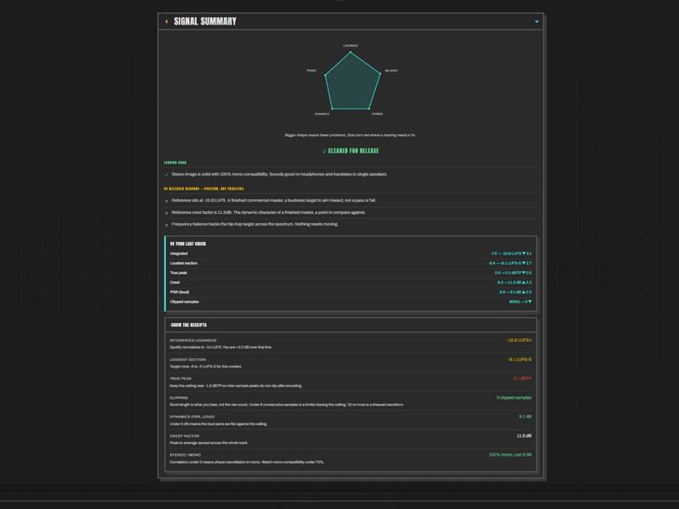
Task: Click the Dynamics (PSR, Loud) receipt label
Action: click(193, 417)
